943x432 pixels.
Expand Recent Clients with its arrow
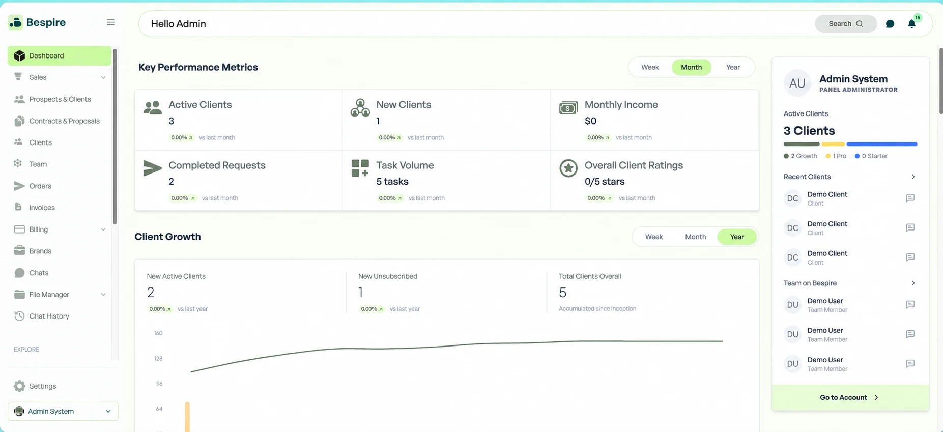coord(913,177)
